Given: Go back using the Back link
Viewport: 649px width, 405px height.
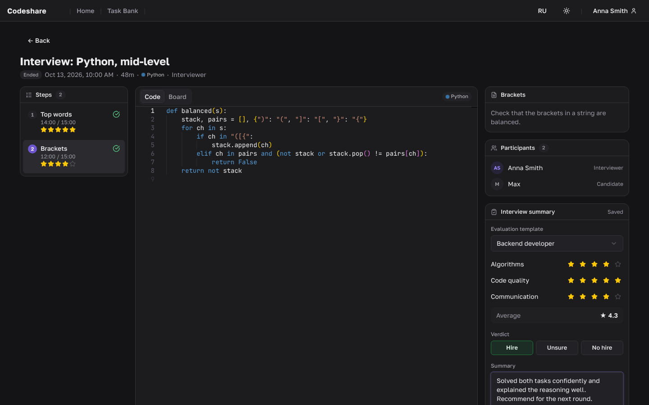Looking at the screenshot, I should point(39,40).
